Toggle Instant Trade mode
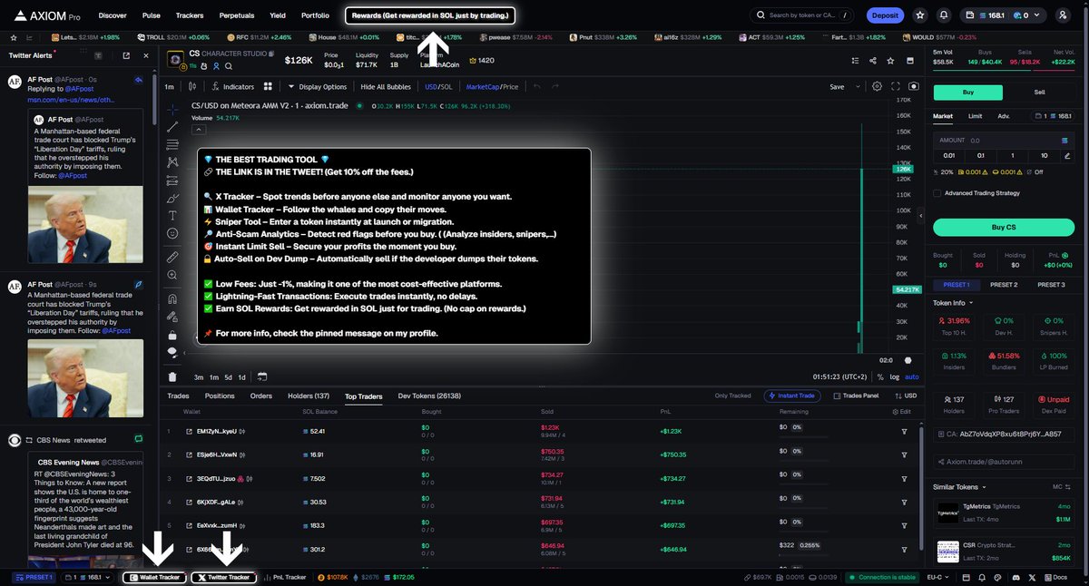 click(794, 396)
